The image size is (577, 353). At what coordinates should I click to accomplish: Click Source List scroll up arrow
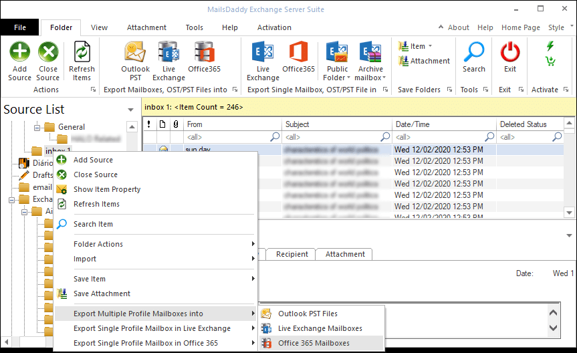pos(132,127)
